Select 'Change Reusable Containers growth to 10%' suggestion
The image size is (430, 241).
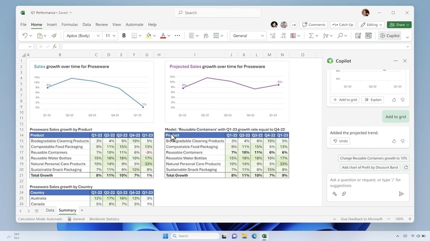point(374,158)
